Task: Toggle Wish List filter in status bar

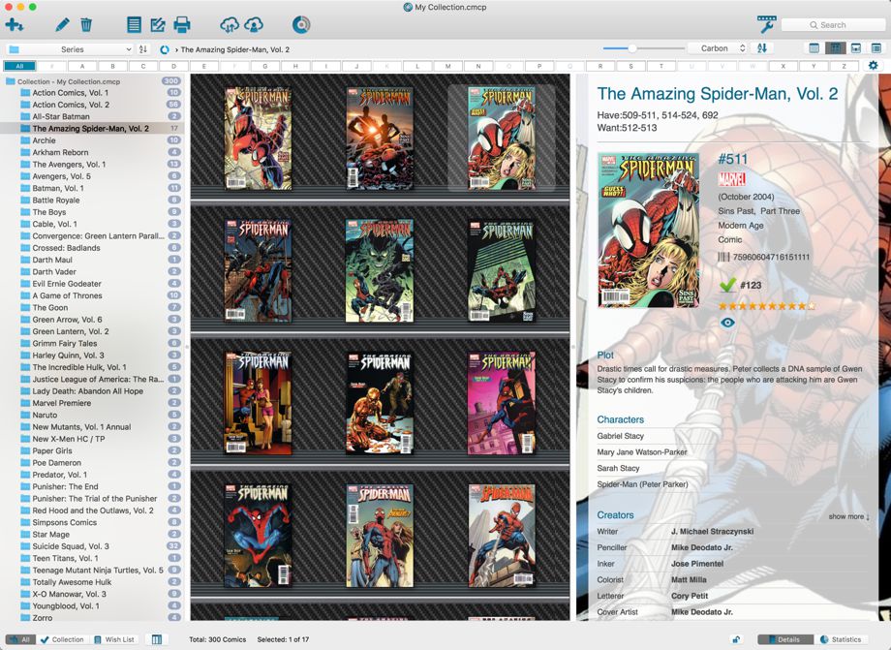Action: [x=114, y=639]
